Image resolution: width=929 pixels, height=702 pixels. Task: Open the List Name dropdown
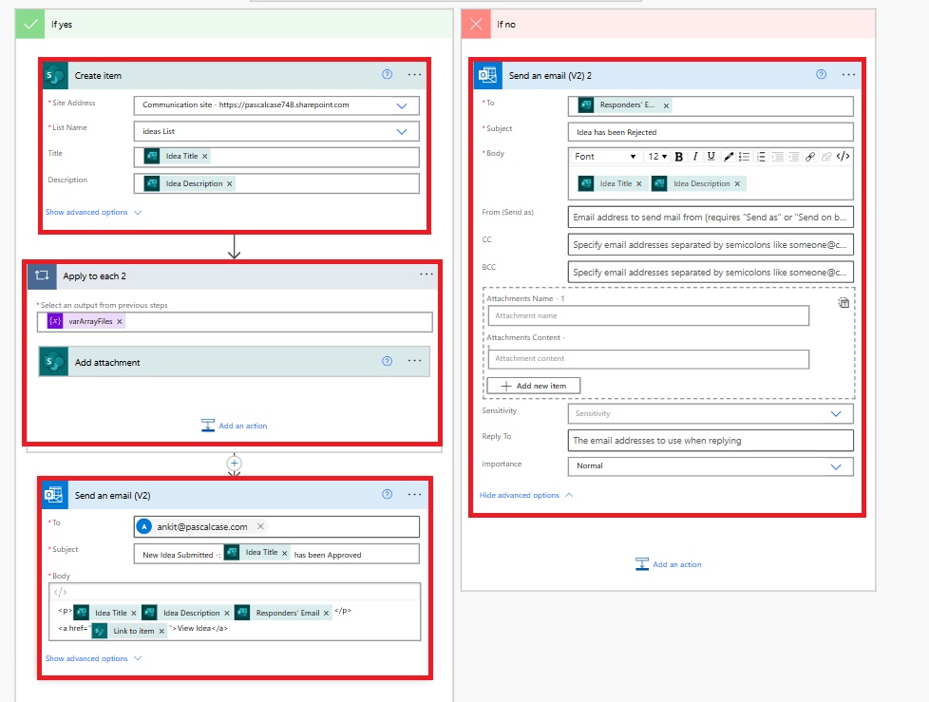coord(401,131)
